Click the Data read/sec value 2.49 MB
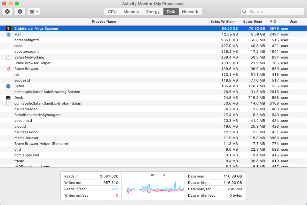Image resolution: width=307 pixels, height=205 pixels. pyautogui.click(x=235, y=189)
